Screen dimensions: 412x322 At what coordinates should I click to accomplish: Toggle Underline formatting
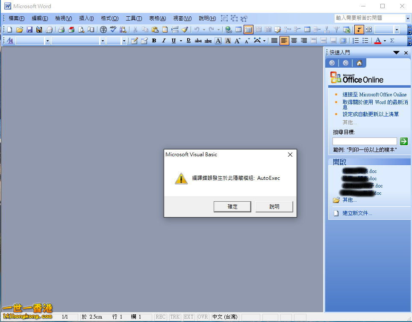(x=174, y=41)
